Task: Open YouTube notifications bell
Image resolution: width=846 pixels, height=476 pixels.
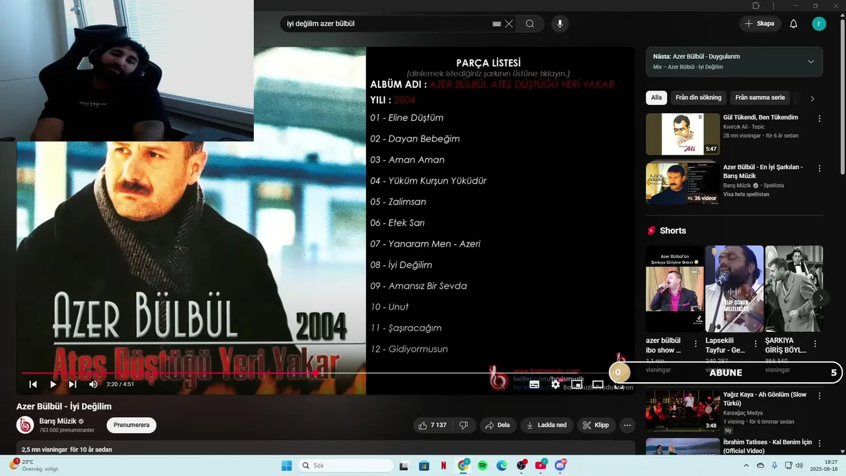Action: click(794, 24)
